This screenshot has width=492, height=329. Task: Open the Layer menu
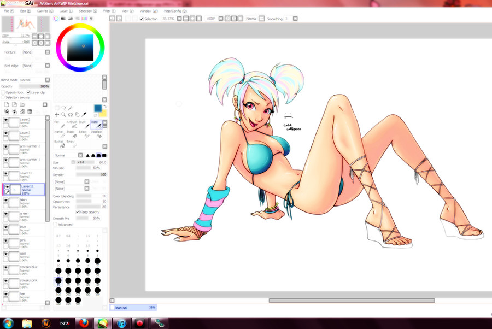tap(66, 11)
